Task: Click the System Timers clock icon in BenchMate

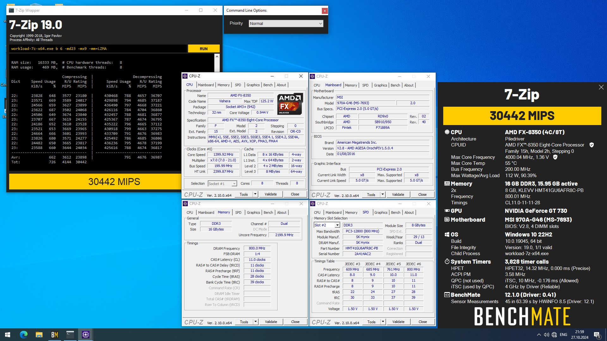Action: click(447, 261)
